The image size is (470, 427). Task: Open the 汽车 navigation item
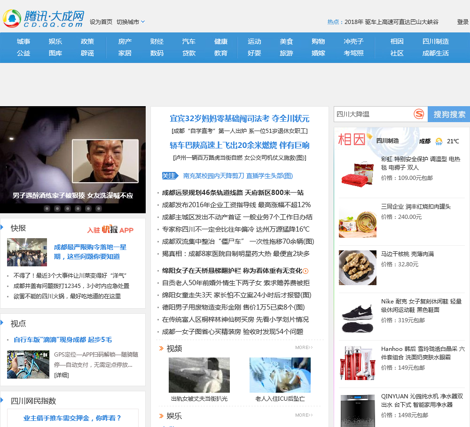pyautogui.click(x=189, y=41)
